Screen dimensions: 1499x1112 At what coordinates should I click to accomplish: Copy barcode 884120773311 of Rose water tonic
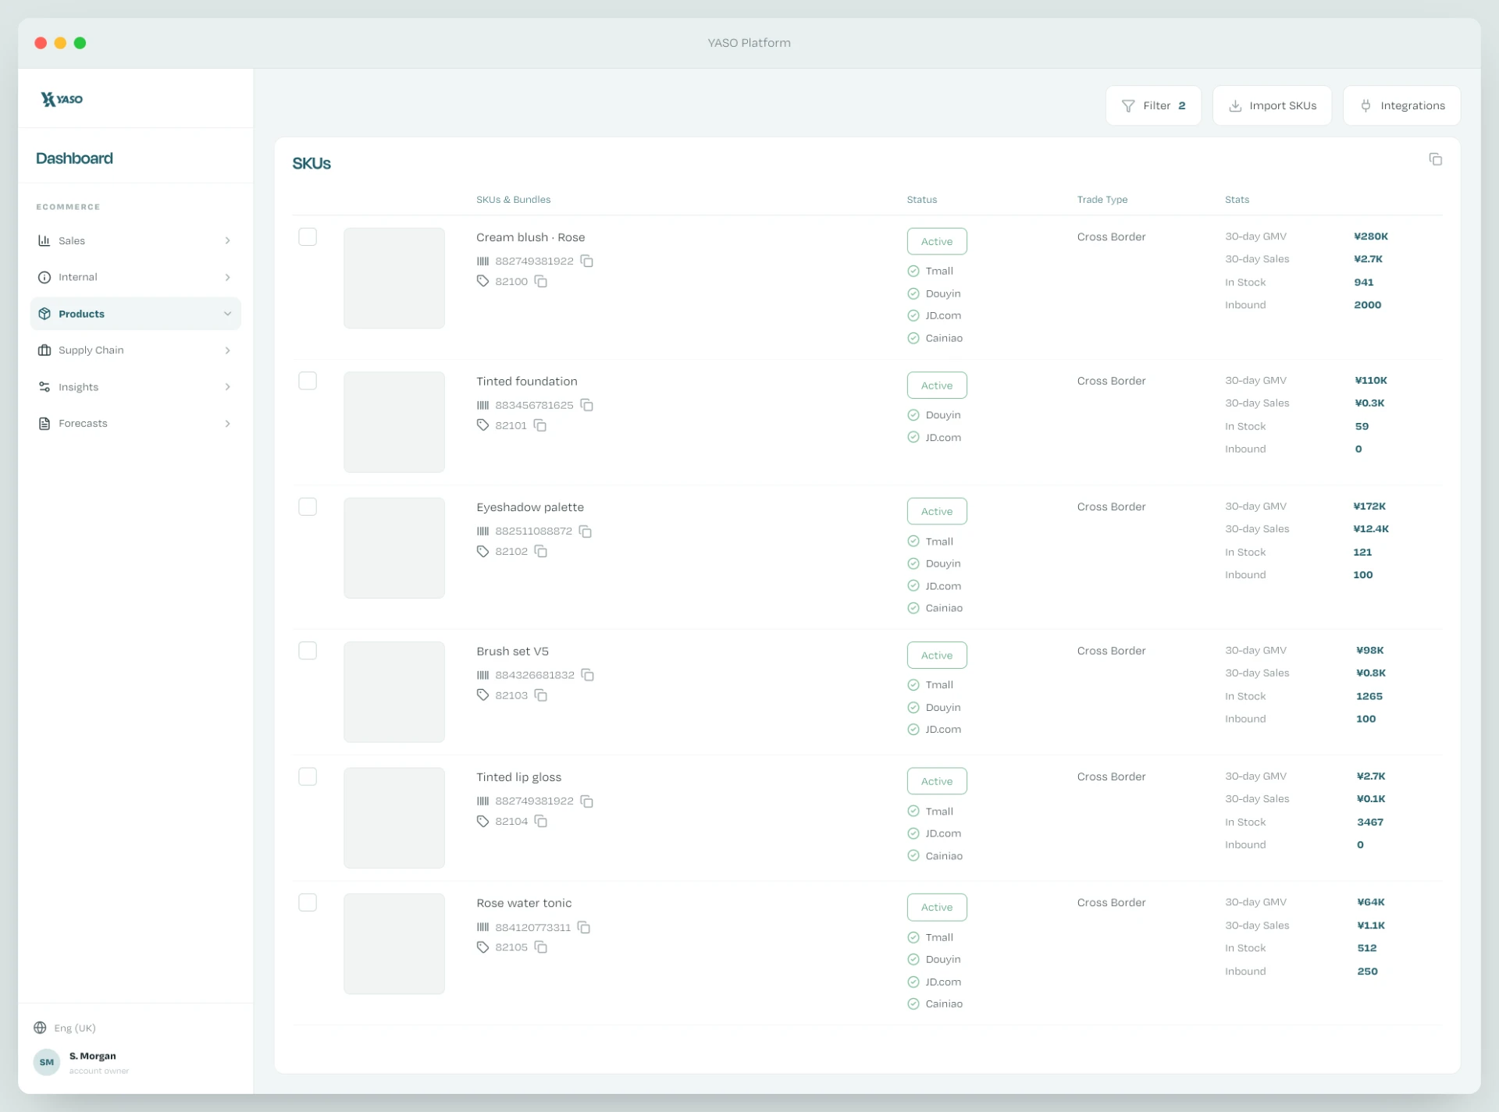[x=584, y=927]
